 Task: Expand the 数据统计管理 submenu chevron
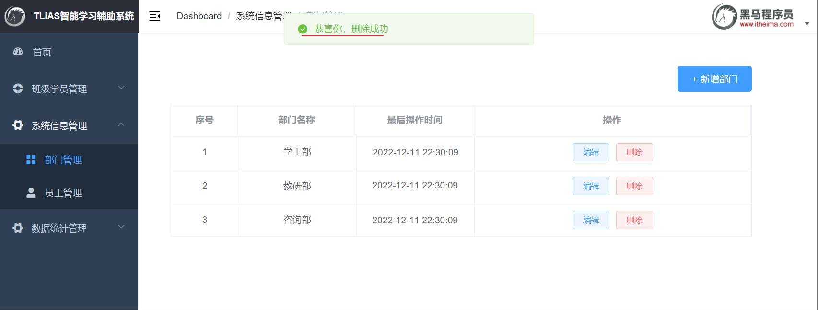pyautogui.click(x=121, y=227)
